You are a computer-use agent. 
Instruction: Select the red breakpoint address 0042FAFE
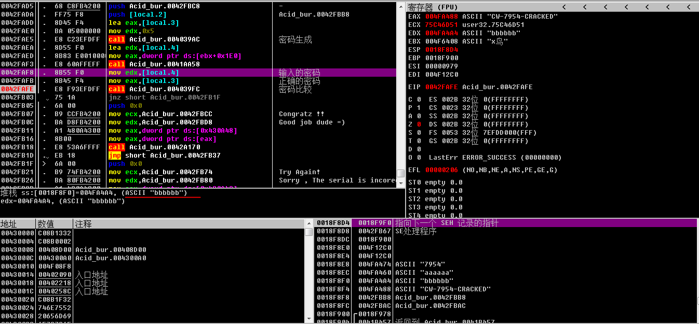17,89
